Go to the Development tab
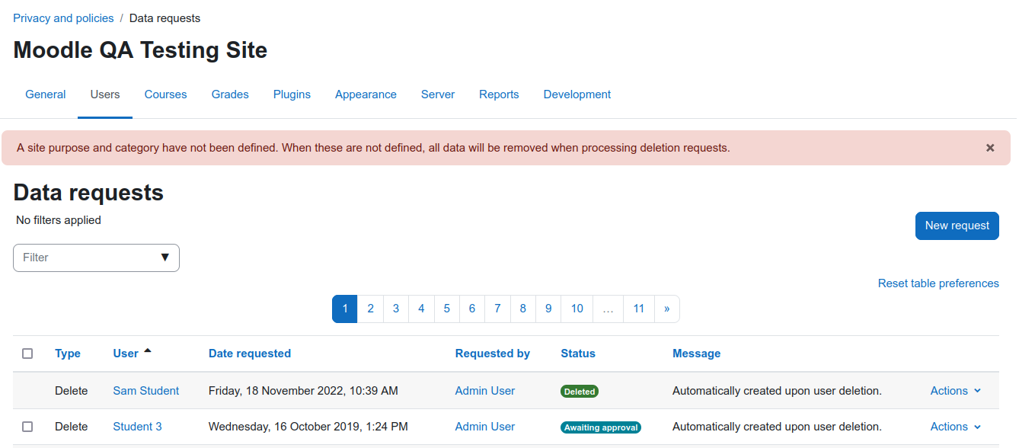1019x448 pixels. tap(577, 94)
